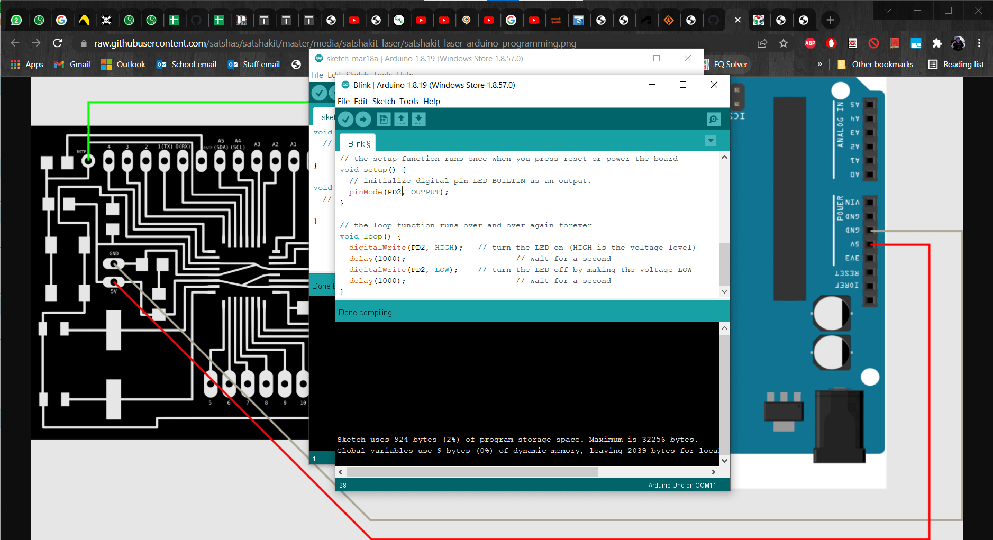Click the digitalWrite(PD2, LOW) line
993x540 pixels.
(404, 270)
